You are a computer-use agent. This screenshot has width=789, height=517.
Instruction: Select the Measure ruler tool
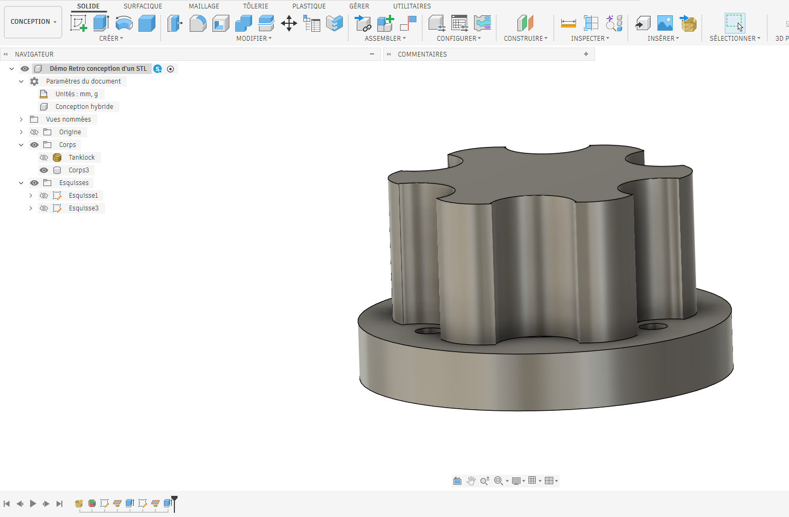pyautogui.click(x=568, y=23)
